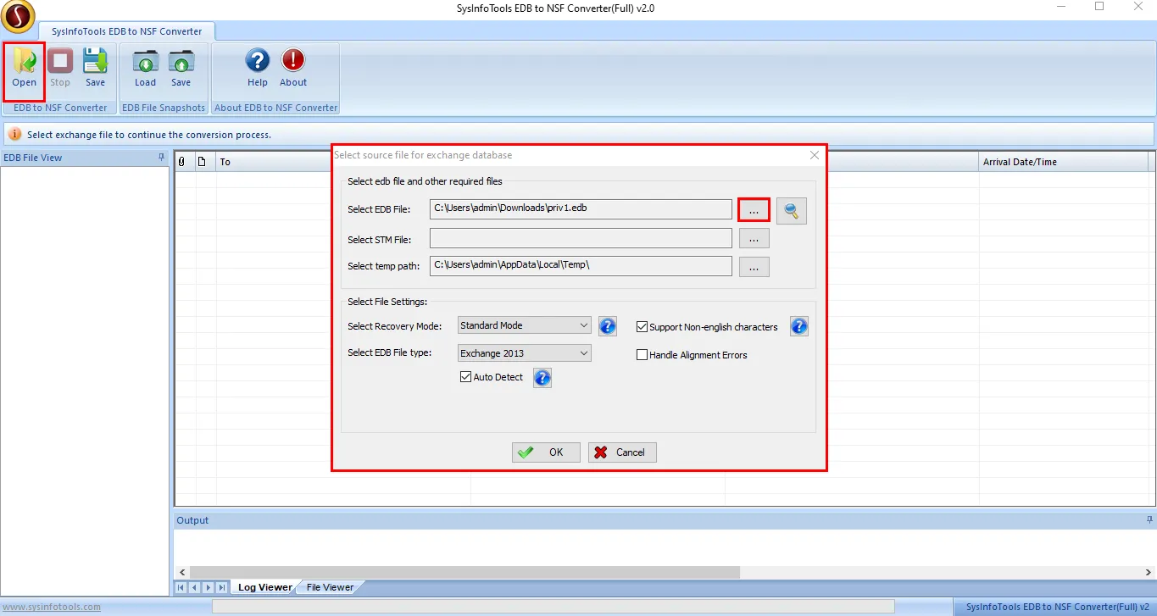Viewport: 1157px width, 616px height.
Task: Click the SysInfoTools application logo
Action: pyautogui.click(x=17, y=17)
